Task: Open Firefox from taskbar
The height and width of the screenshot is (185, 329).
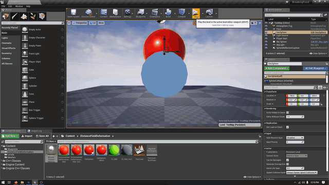Action: 16,182
